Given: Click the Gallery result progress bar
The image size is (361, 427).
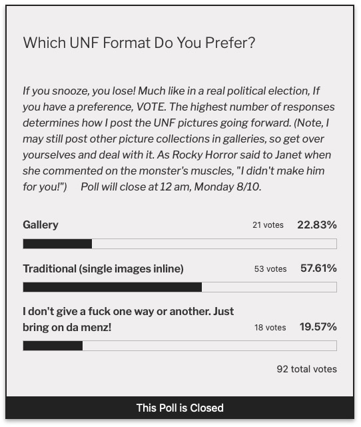Looking at the screenshot, I should [x=180, y=244].
